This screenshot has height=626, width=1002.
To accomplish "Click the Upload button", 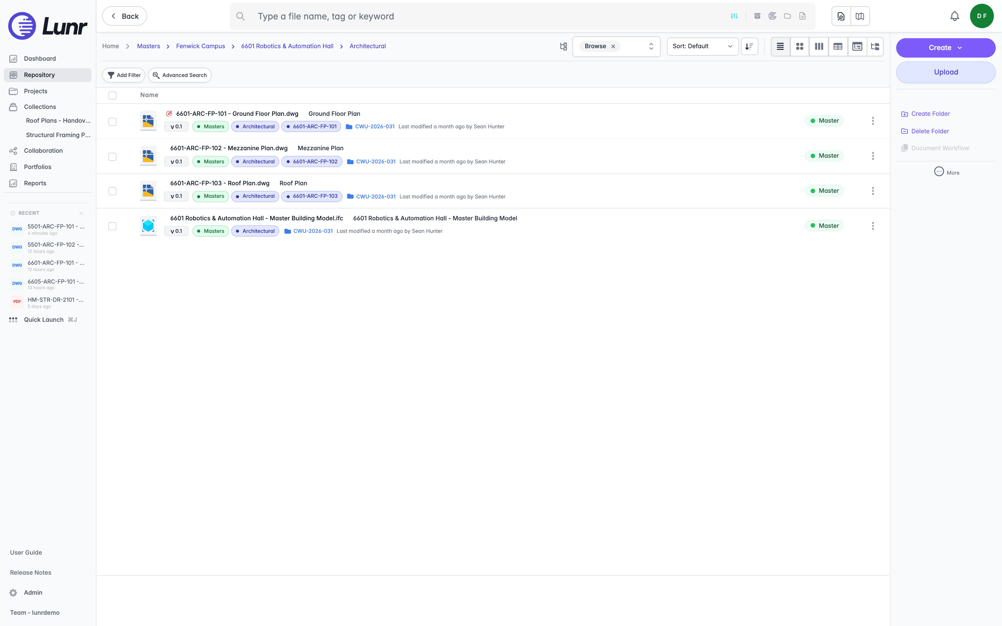I will pos(946,72).
